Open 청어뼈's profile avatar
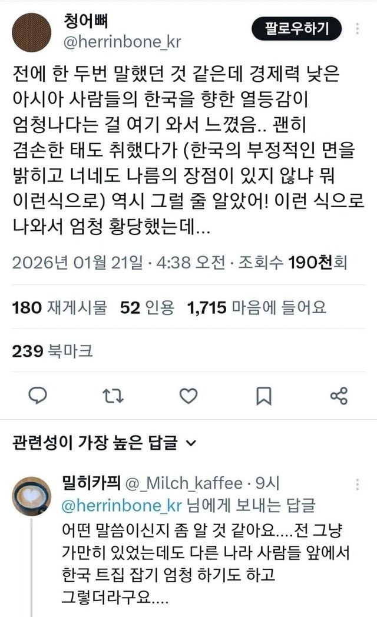This screenshot has height=617, width=377. coord(31,32)
